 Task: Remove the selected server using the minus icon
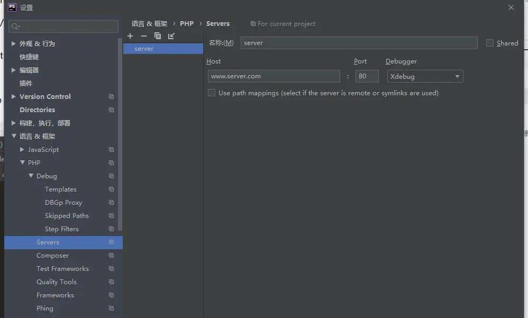(143, 35)
